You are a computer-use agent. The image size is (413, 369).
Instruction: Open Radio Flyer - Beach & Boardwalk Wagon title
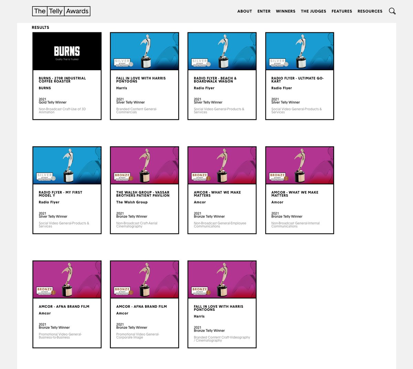[215, 80]
